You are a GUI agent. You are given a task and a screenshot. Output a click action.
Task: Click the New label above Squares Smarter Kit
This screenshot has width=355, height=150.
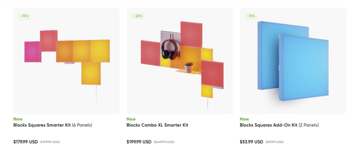pos(18,119)
